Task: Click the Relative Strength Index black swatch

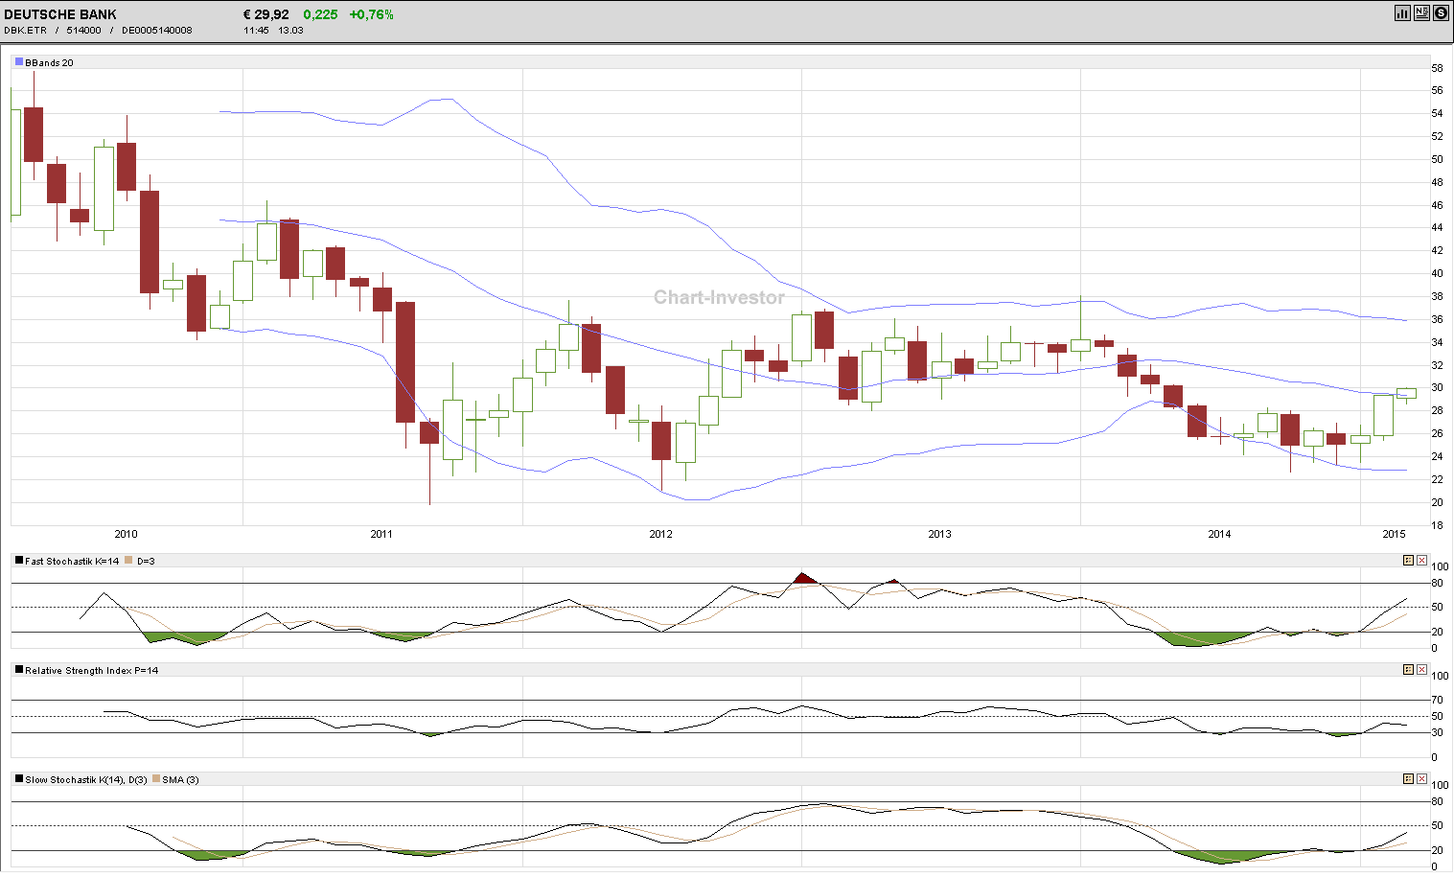Action: coord(19,670)
